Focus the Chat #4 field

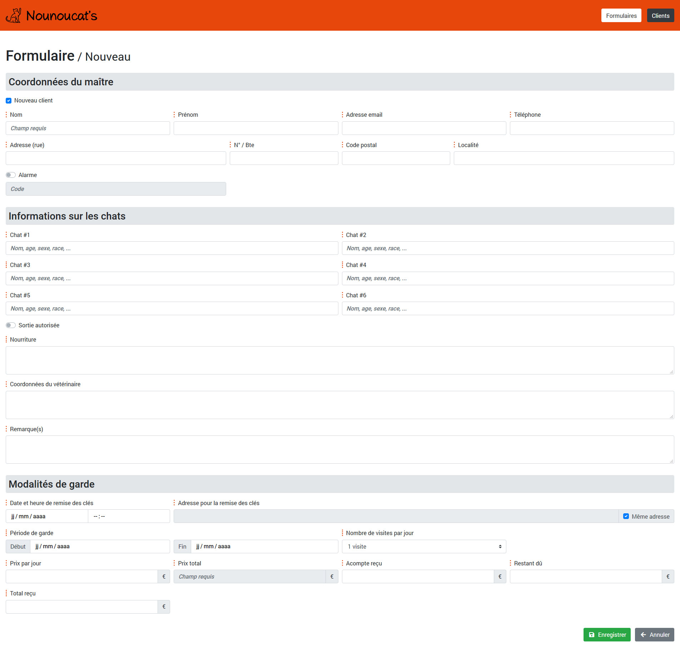point(508,278)
